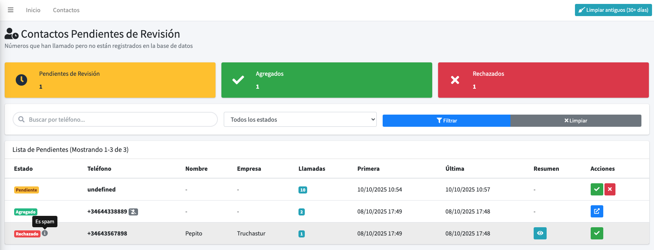Approve the pending undefined contact

[x=597, y=189]
